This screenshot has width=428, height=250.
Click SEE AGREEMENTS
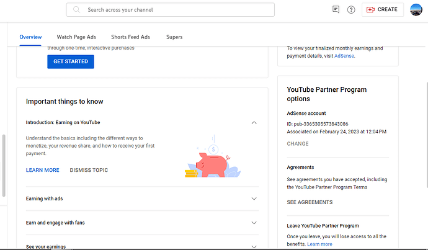[x=310, y=202]
